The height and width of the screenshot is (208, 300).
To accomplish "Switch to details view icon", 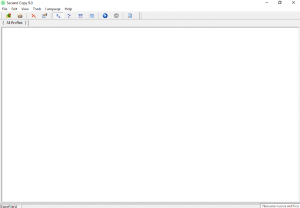I will click(x=92, y=16).
